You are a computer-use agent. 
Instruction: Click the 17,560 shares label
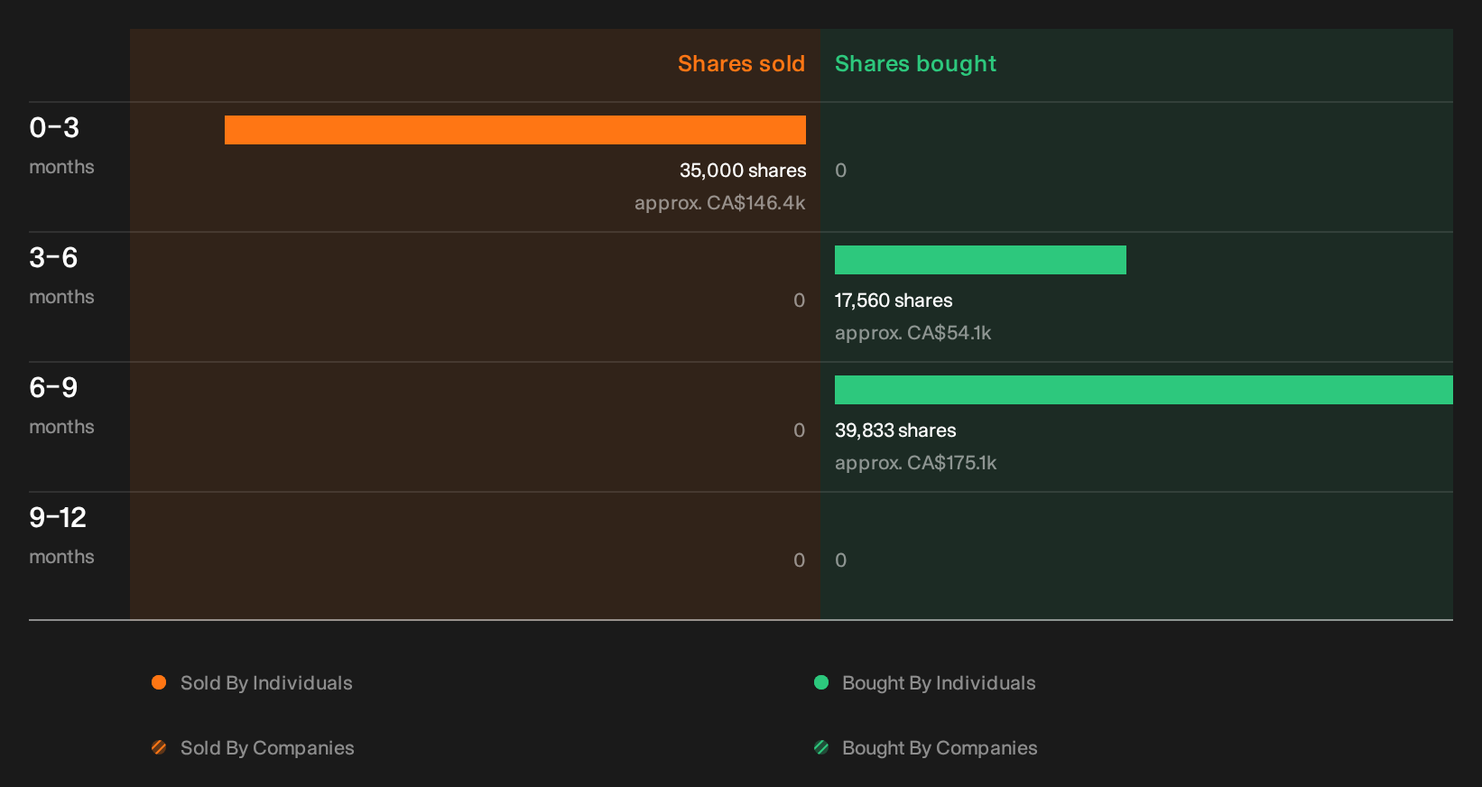click(x=894, y=301)
